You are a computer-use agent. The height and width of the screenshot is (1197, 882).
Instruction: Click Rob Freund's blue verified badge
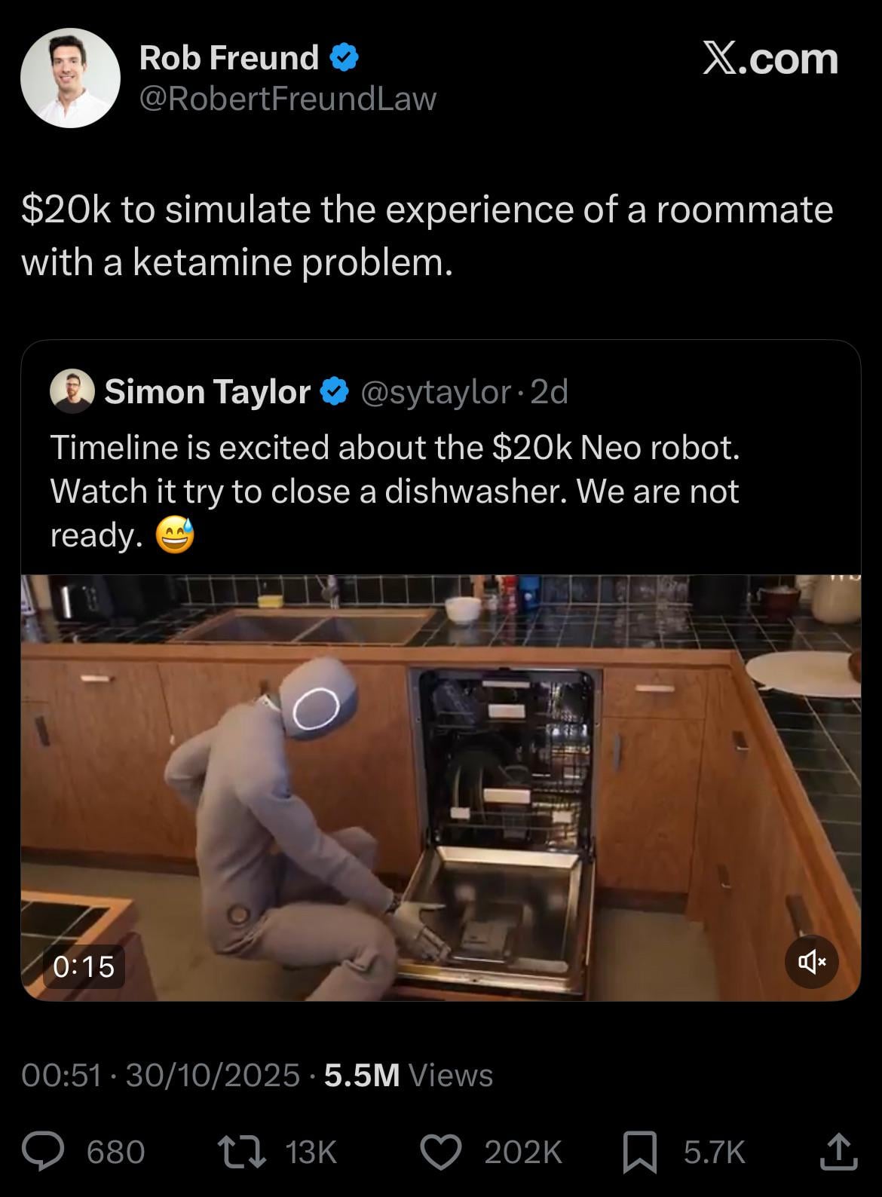pyautogui.click(x=343, y=58)
